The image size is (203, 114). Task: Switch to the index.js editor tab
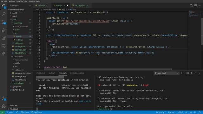click(x=41, y=5)
